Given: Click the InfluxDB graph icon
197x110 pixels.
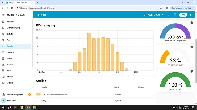Looking at the screenshot, I should click(x=3, y=77).
